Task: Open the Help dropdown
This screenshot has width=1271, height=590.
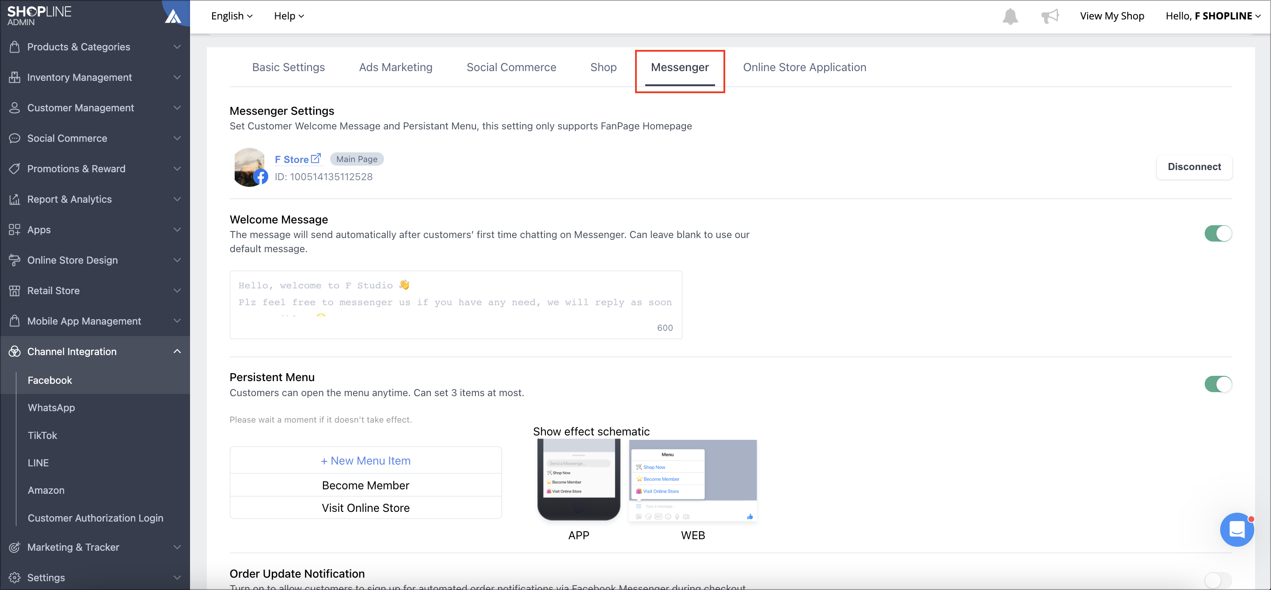Action: (x=289, y=16)
